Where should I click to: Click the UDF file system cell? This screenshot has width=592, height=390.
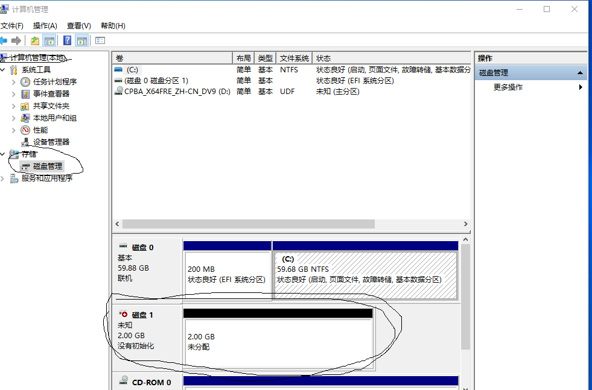coord(287,91)
